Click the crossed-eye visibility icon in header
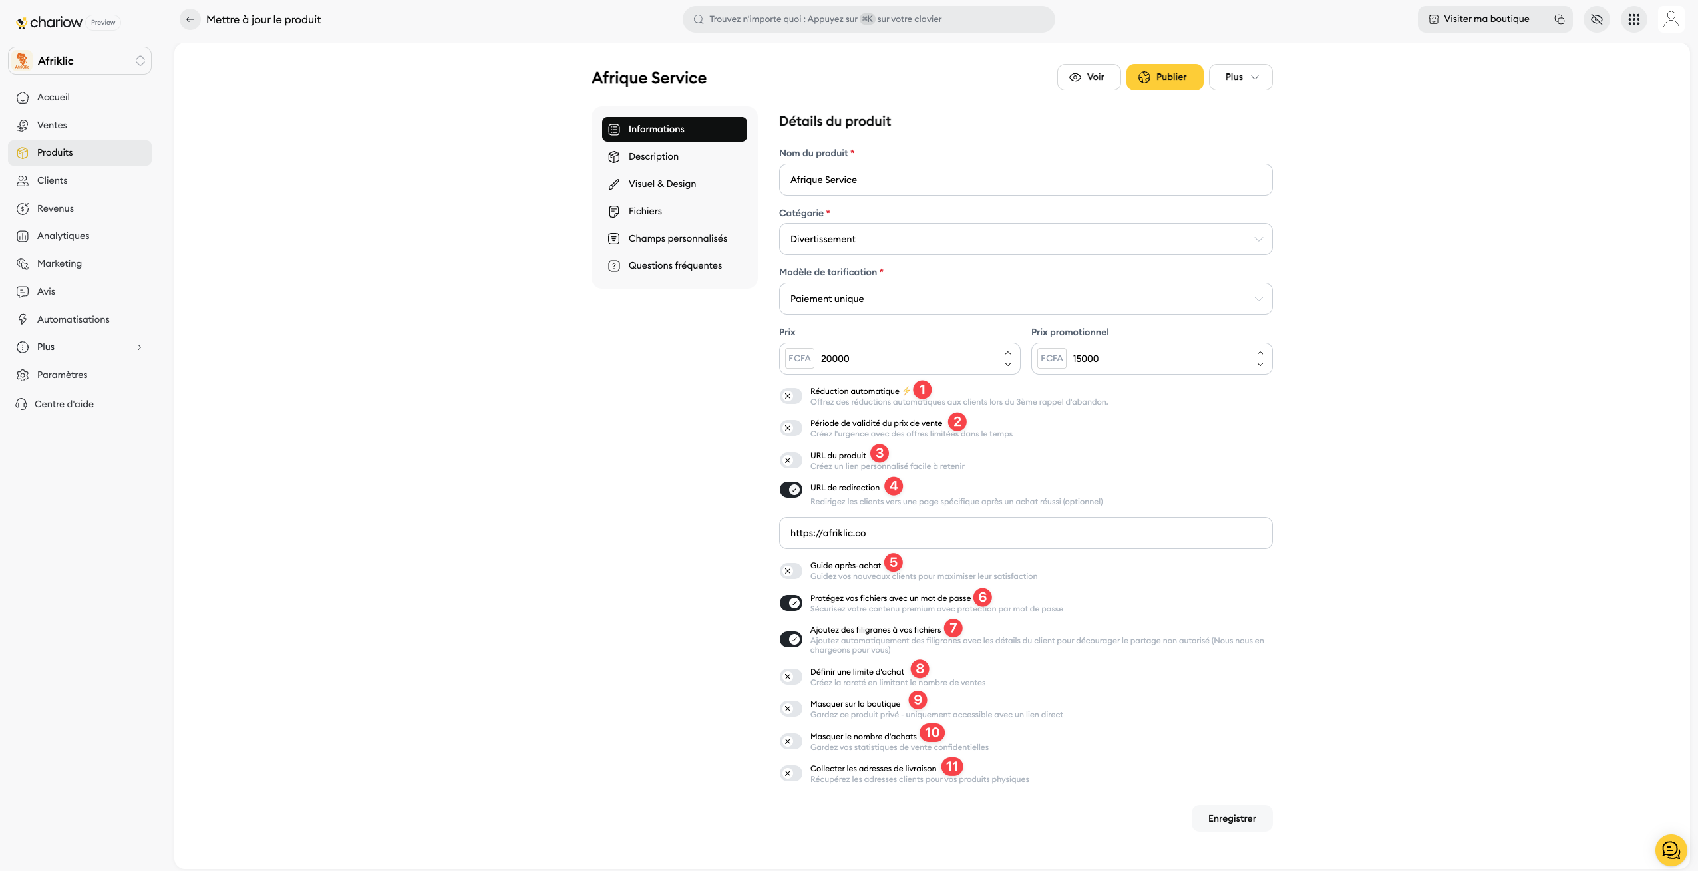 click(x=1596, y=19)
